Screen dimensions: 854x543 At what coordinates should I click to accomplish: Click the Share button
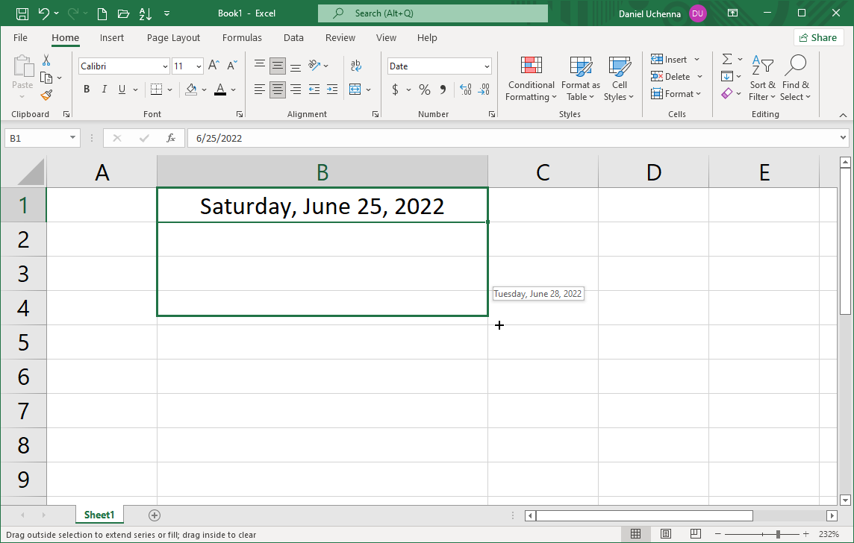tap(818, 37)
